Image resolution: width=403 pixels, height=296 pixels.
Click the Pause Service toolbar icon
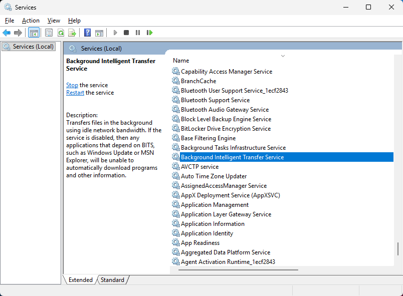click(x=138, y=33)
